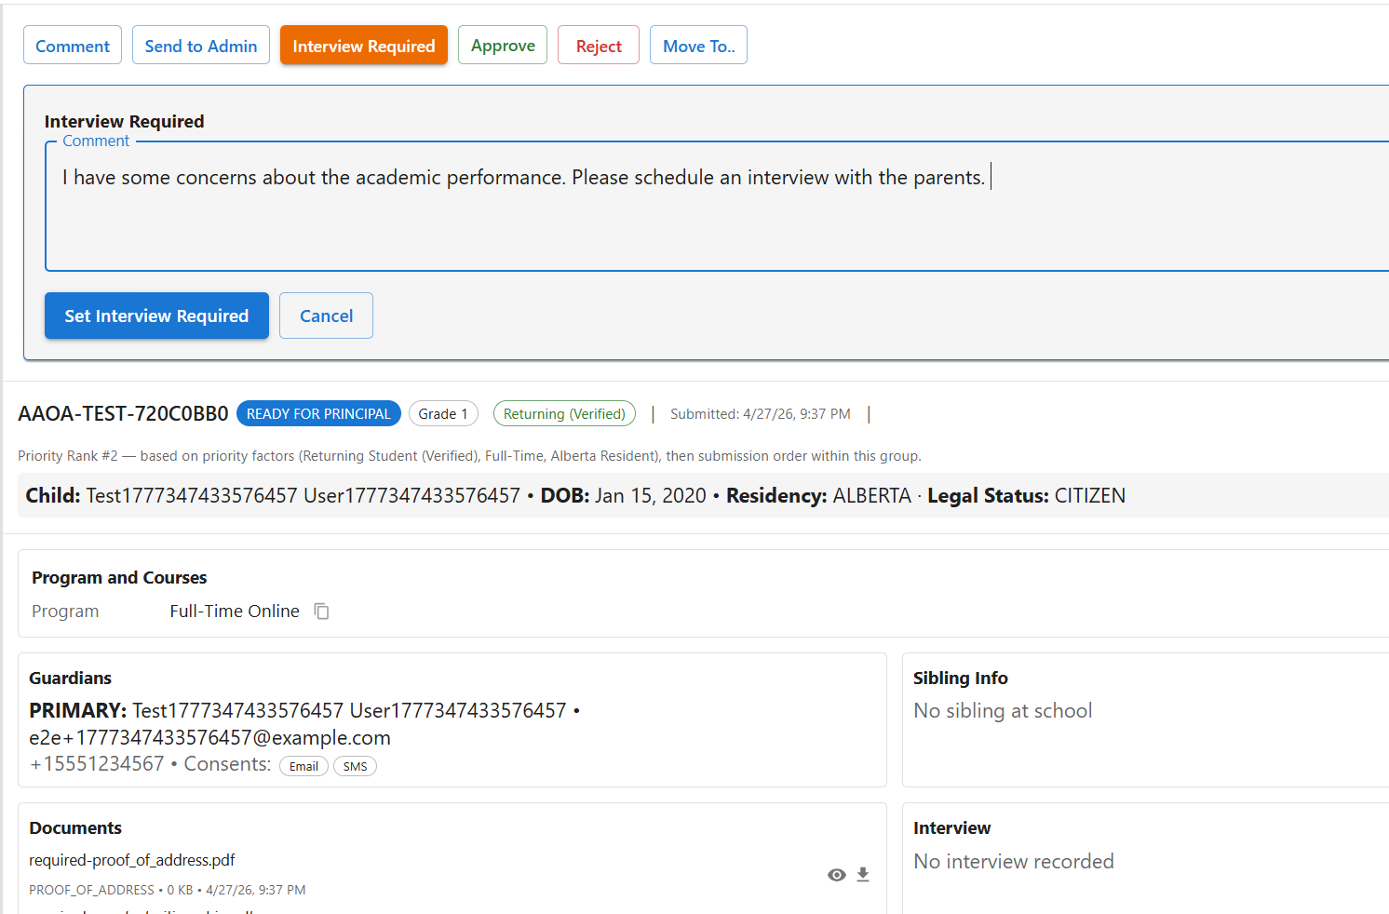1389x914 pixels.
Task: Focus the Comment text field
Action: click(717, 207)
